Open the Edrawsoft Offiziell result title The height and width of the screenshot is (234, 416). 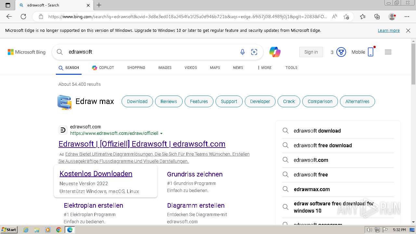coord(142,144)
